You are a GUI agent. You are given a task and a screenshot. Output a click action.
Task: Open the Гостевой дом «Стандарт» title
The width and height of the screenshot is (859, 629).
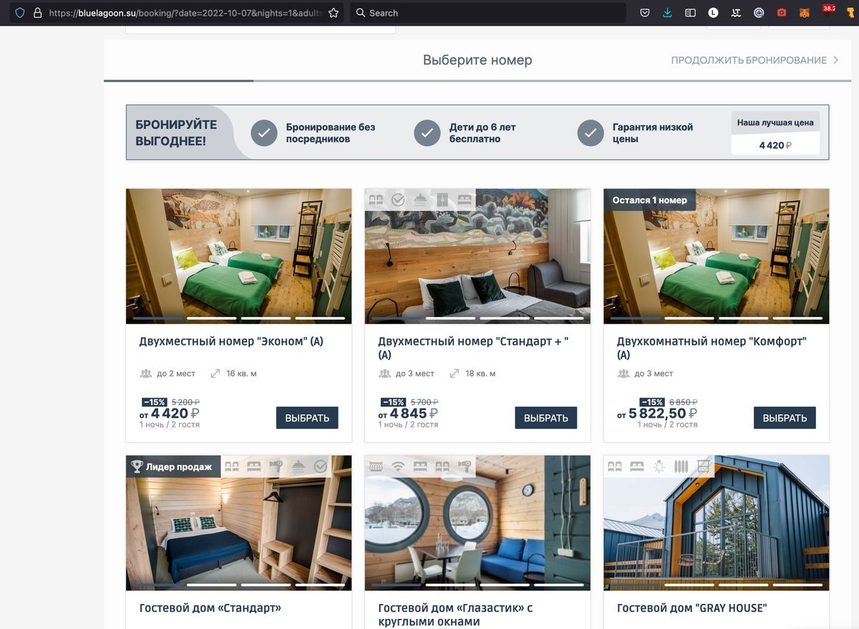point(210,608)
